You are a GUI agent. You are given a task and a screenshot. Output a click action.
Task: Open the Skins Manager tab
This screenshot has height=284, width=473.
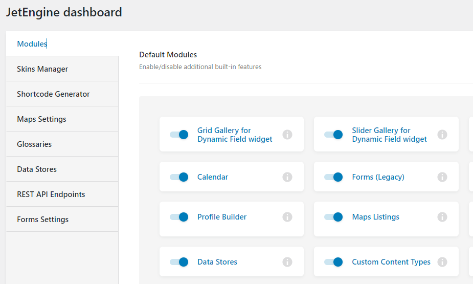click(x=62, y=69)
